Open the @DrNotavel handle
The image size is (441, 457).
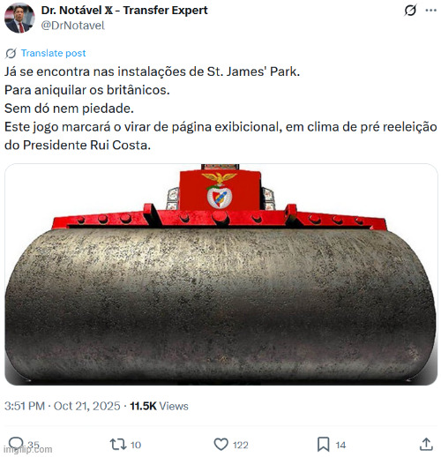[72, 26]
